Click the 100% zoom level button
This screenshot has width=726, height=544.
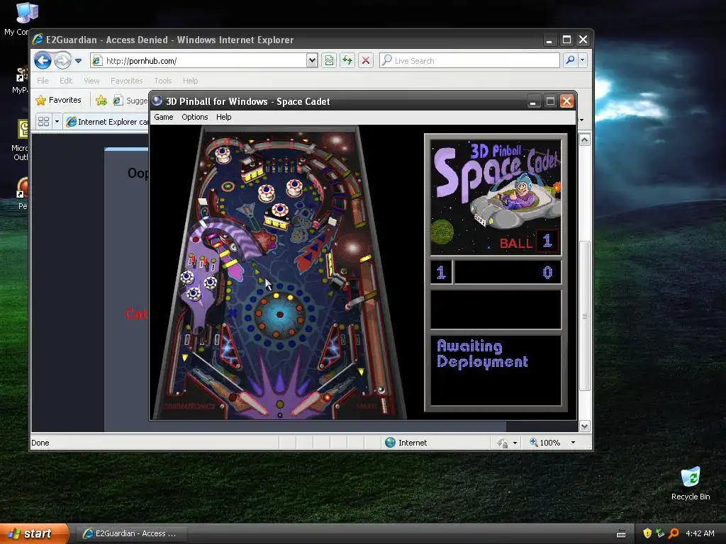[545, 443]
